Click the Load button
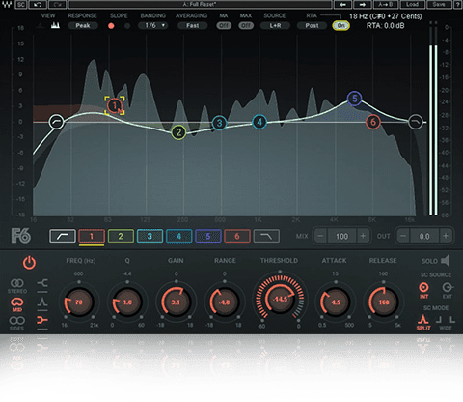 [412, 4]
